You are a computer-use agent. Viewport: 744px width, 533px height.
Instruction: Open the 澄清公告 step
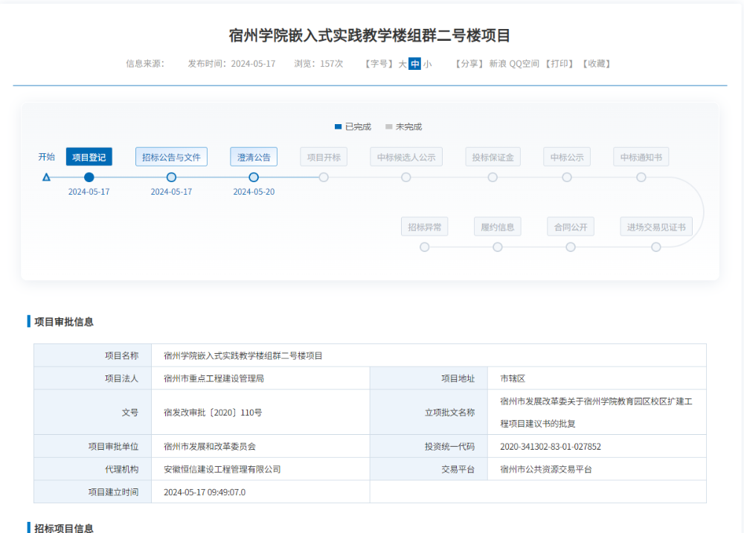click(254, 157)
